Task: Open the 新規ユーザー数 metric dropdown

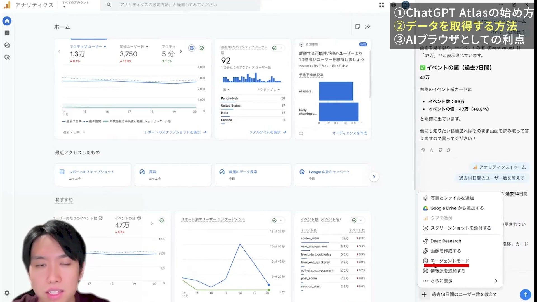Action: (134, 47)
